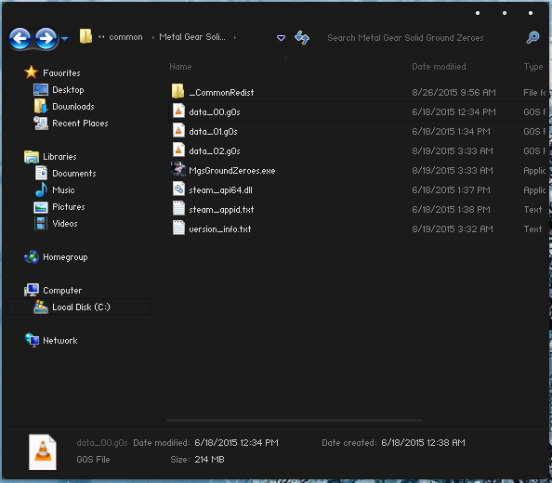The width and height of the screenshot is (552, 483).
Task: Open Documents library
Action: (x=74, y=174)
